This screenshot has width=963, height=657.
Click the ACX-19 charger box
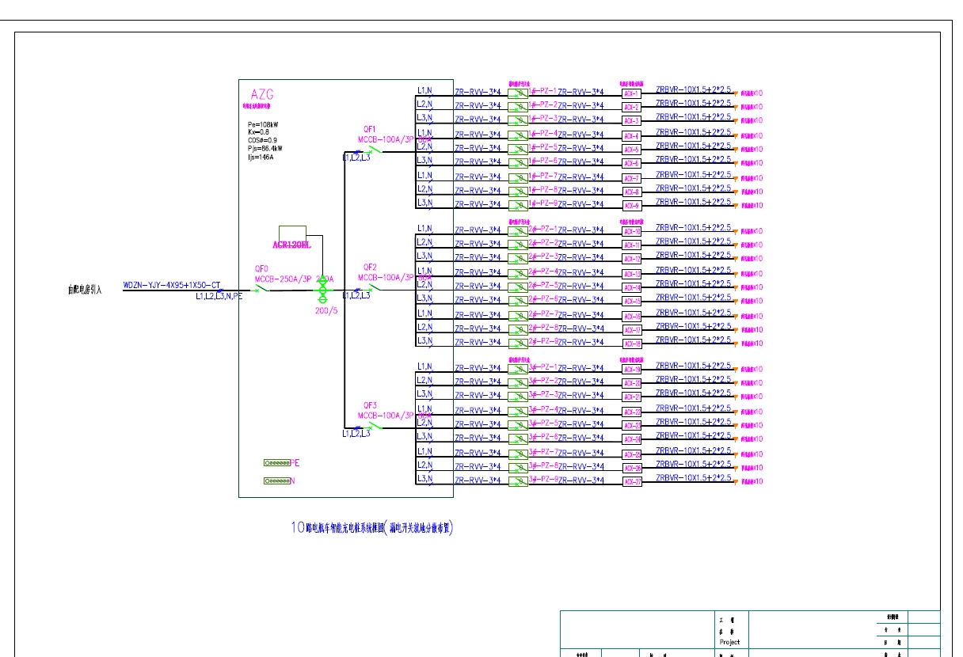(x=631, y=370)
